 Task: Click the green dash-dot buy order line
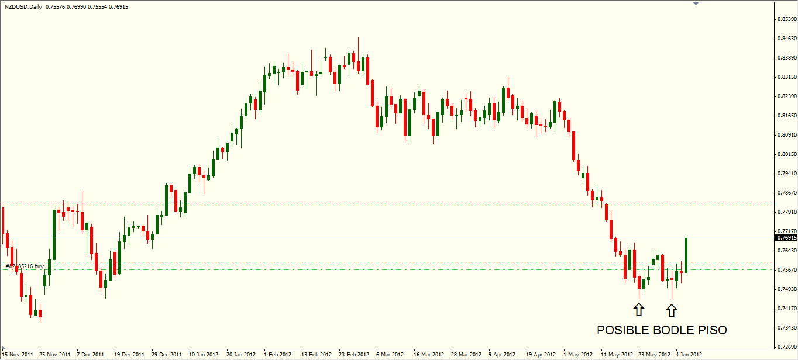351,269
